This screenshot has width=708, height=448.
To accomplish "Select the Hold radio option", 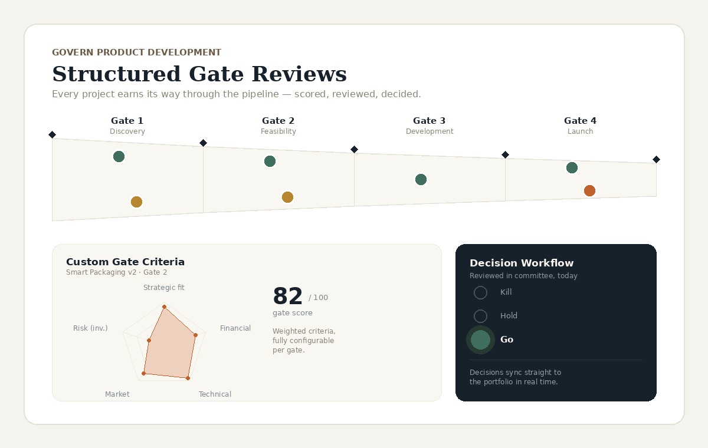I will [481, 316].
